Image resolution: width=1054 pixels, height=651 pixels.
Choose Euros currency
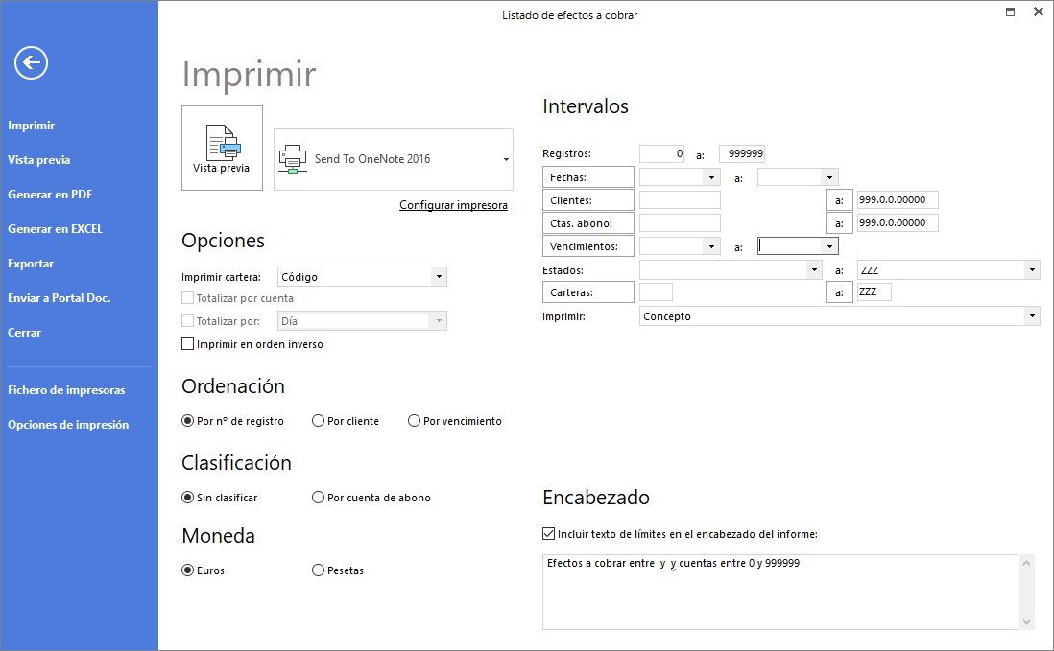(187, 570)
